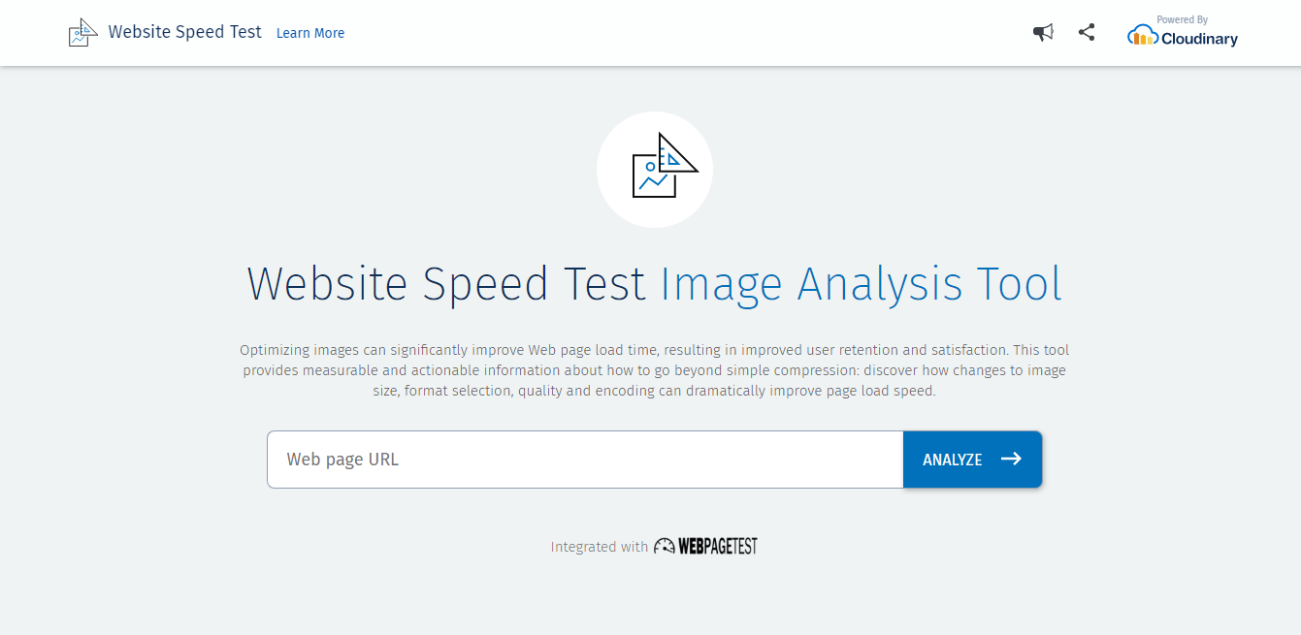Screen dimensions: 1301x635
Task: Click the 'Powered By' label
Action: (x=1182, y=19)
